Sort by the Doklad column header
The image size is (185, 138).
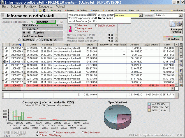[17, 45]
